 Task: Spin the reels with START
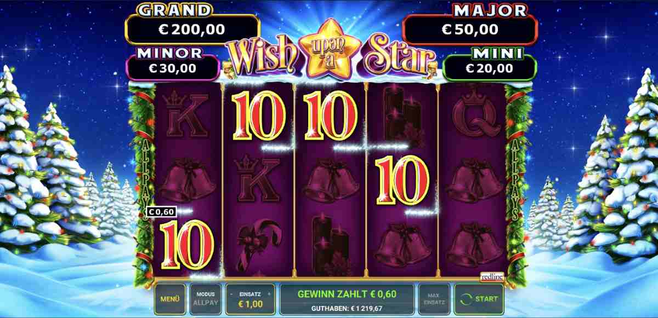(x=479, y=299)
